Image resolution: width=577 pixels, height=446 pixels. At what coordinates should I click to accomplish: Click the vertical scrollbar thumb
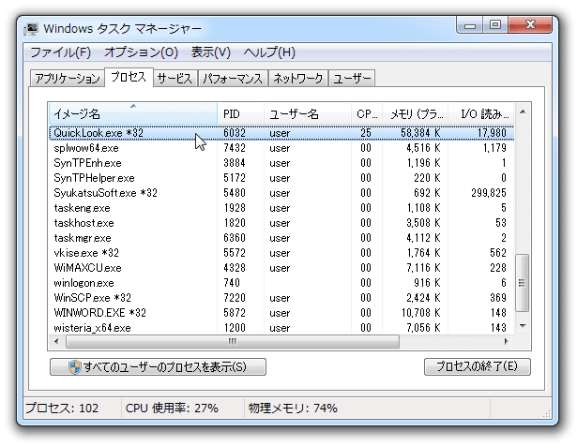coord(523,283)
